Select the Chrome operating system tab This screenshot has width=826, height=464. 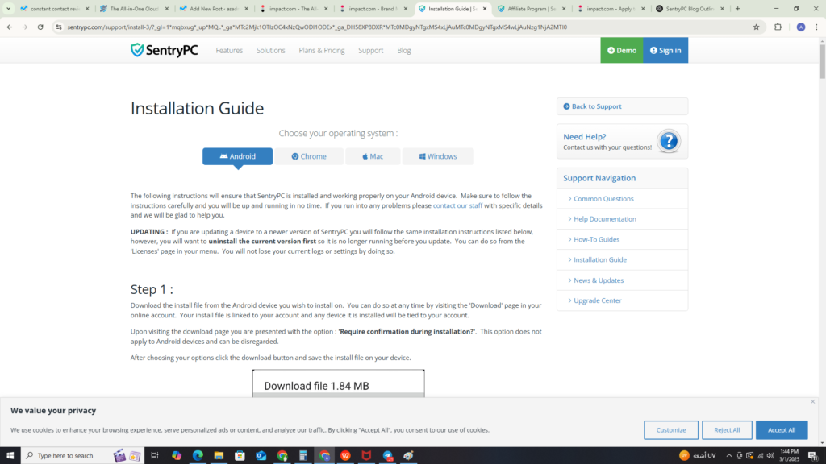[309, 156]
